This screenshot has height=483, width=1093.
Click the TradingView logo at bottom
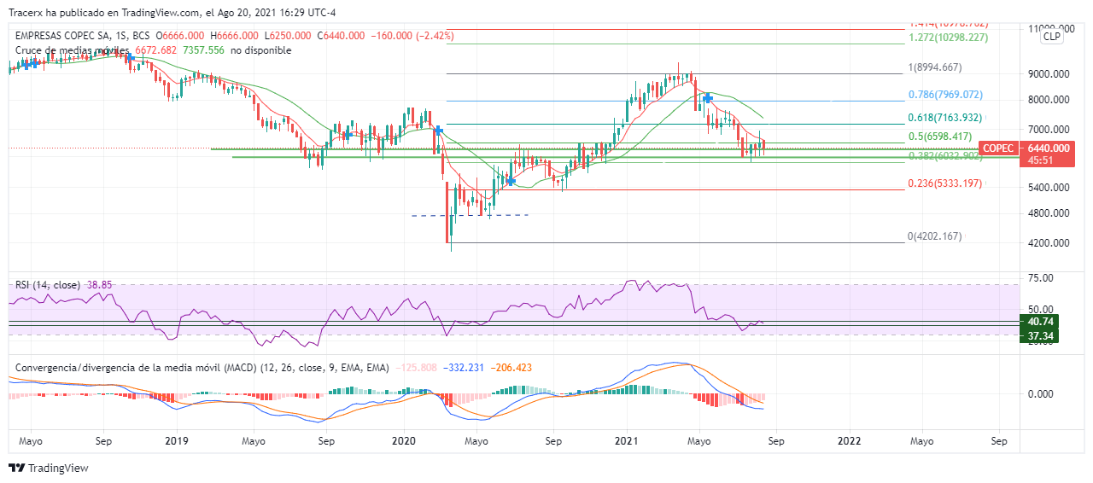(49, 468)
